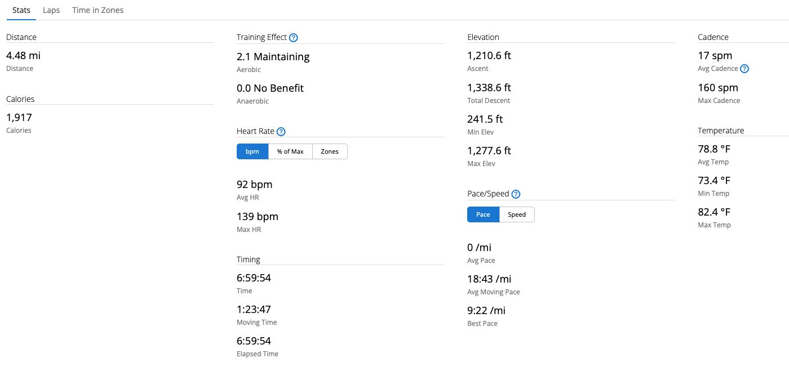Select the 1,917 calories value
This screenshot has height=376, width=789.
click(19, 118)
